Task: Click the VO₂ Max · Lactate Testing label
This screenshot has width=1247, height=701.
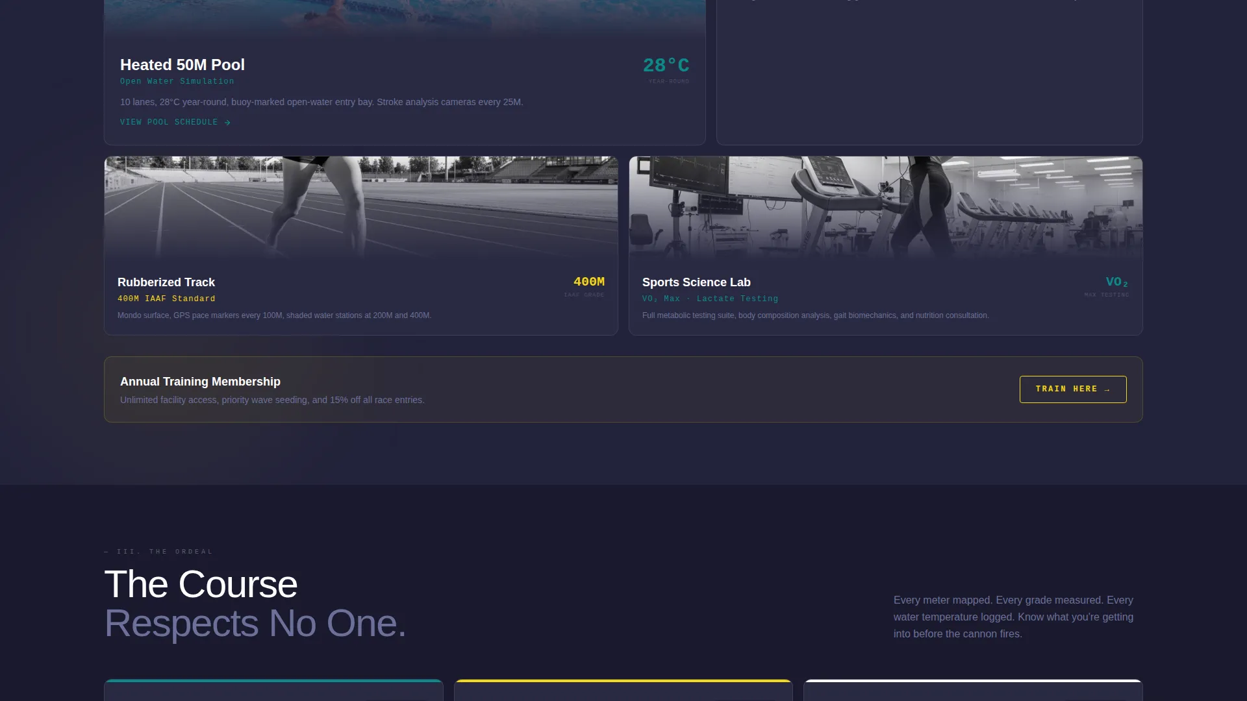Action: 710,299
